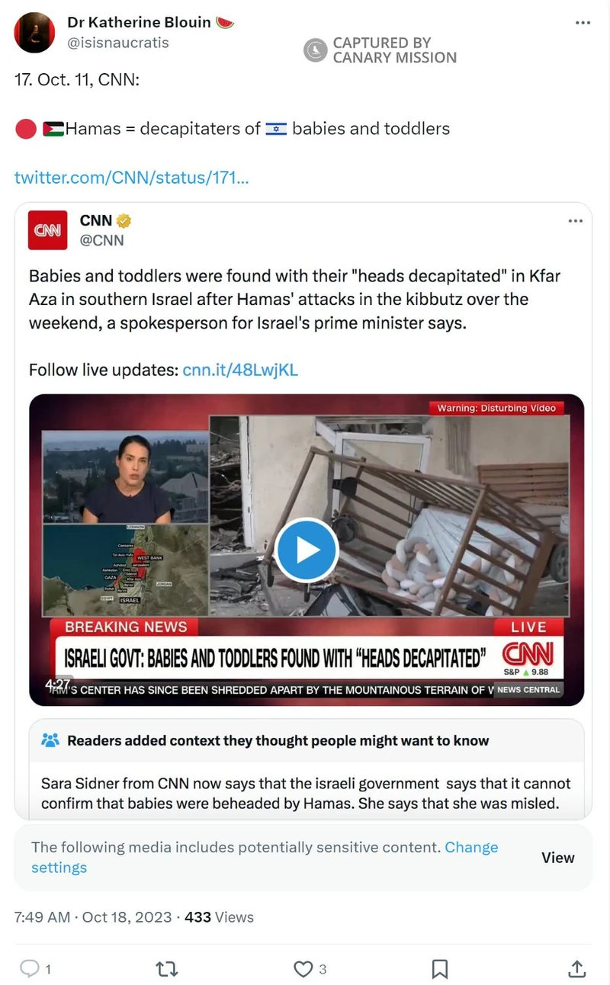Click the reply speech bubble icon
This screenshot has height=985, width=610.
(x=29, y=968)
